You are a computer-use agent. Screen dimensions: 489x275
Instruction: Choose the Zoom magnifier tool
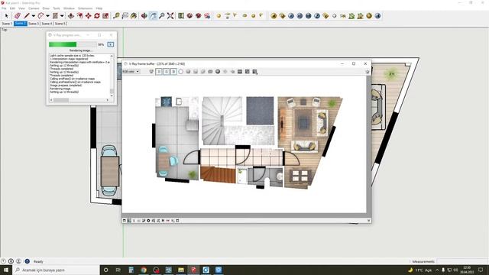[161, 15]
